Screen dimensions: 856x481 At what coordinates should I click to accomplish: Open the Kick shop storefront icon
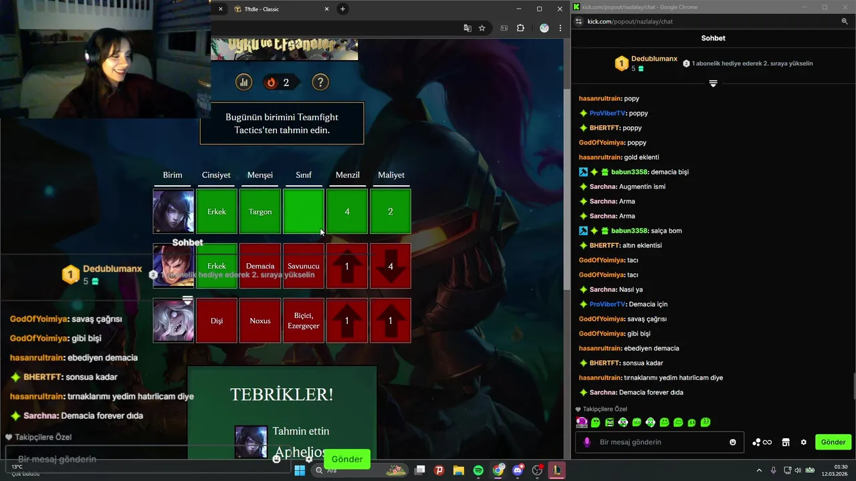pos(786,442)
